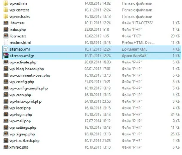
Task: Select the wp-comments-post.php file name
Action: (30, 75)
